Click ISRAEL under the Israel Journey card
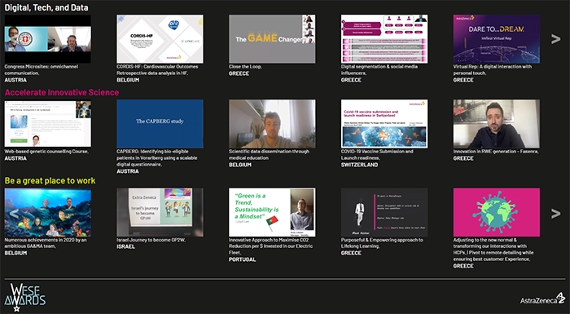This screenshot has height=314, width=570. click(125, 246)
